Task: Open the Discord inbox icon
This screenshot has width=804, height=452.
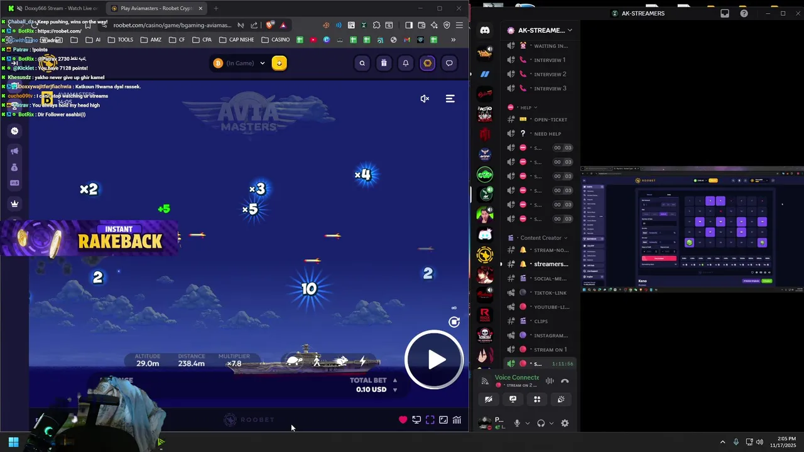Action: [724, 13]
